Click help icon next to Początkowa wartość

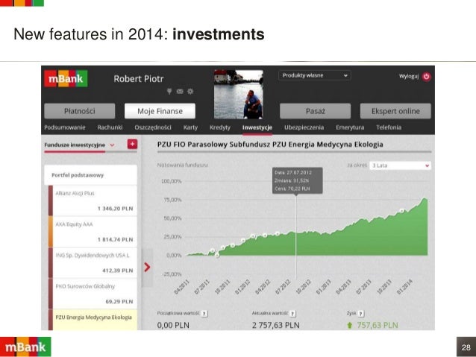pyautogui.click(x=204, y=314)
